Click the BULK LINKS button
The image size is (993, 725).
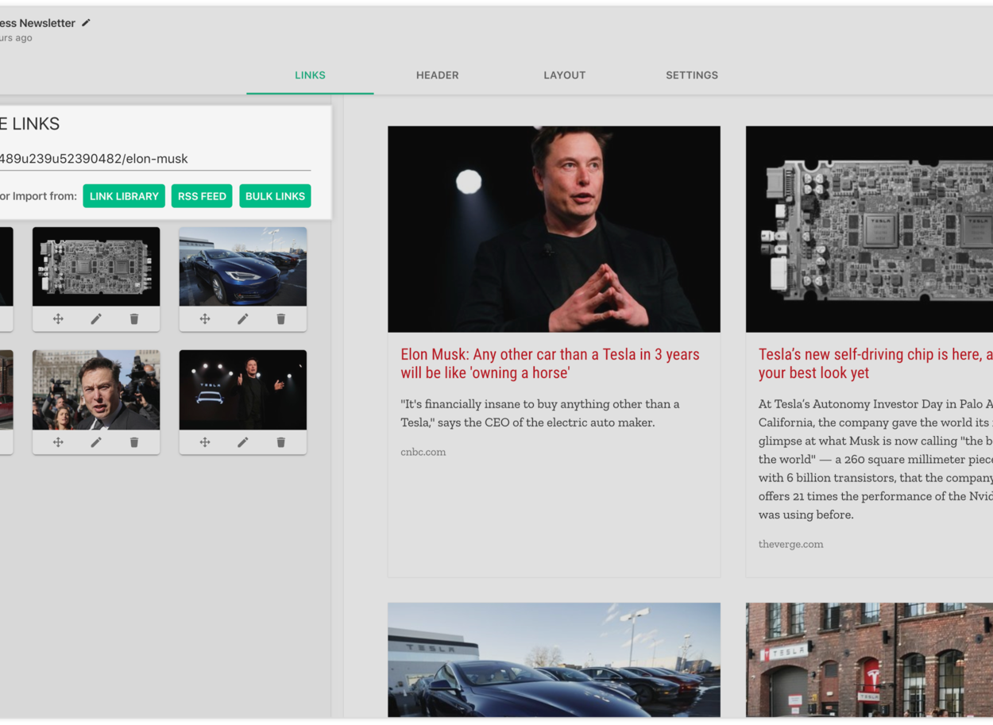pyautogui.click(x=275, y=196)
